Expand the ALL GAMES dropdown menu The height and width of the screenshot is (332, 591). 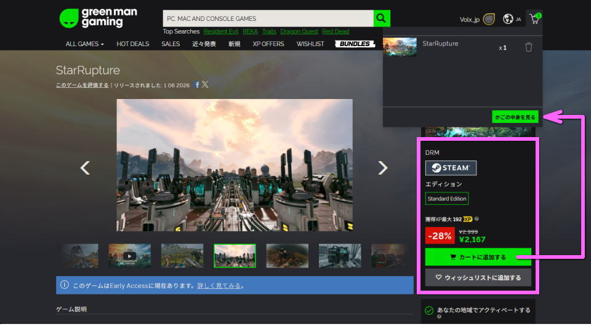[84, 44]
